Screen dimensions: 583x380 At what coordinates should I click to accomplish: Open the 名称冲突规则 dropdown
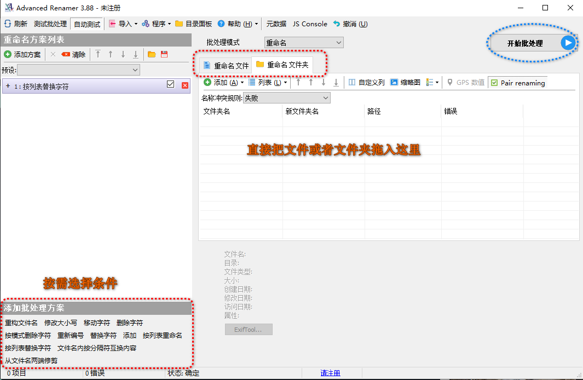click(286, 98)
